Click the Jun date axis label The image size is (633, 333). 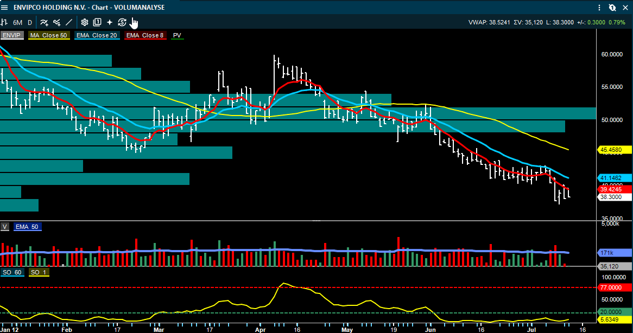pos(431,330)
